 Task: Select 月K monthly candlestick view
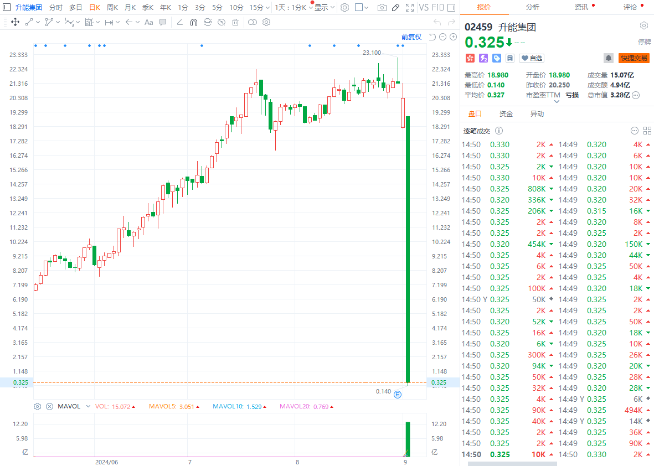(x=130, y=8)
